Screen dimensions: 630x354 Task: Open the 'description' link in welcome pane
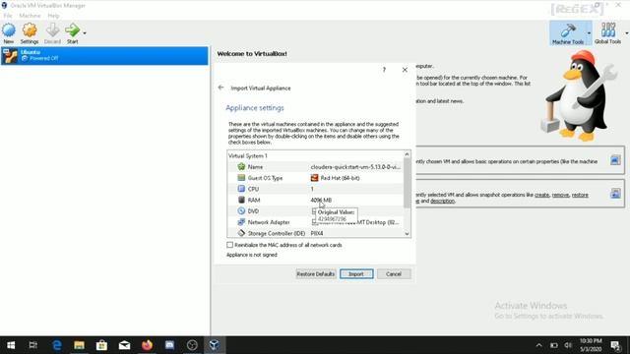(442, 201)
